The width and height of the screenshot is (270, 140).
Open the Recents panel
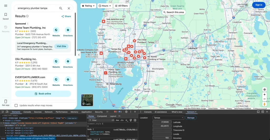pyautogui.click(x=6, y=29)
